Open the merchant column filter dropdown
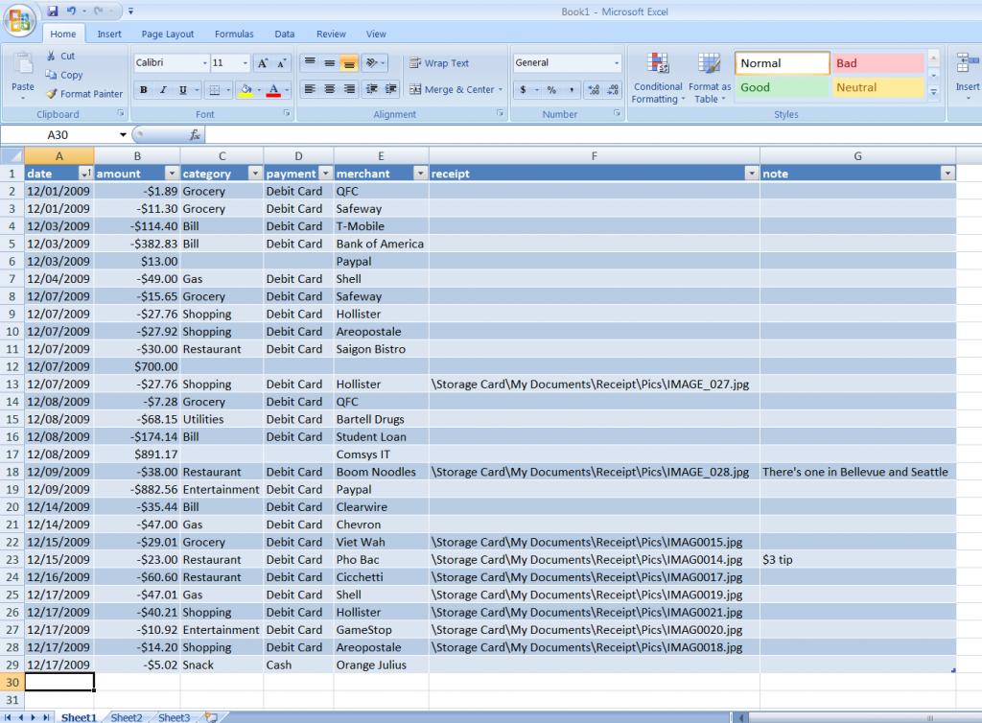This screenshot has width=982, height=723. click(x=420, y=174)
